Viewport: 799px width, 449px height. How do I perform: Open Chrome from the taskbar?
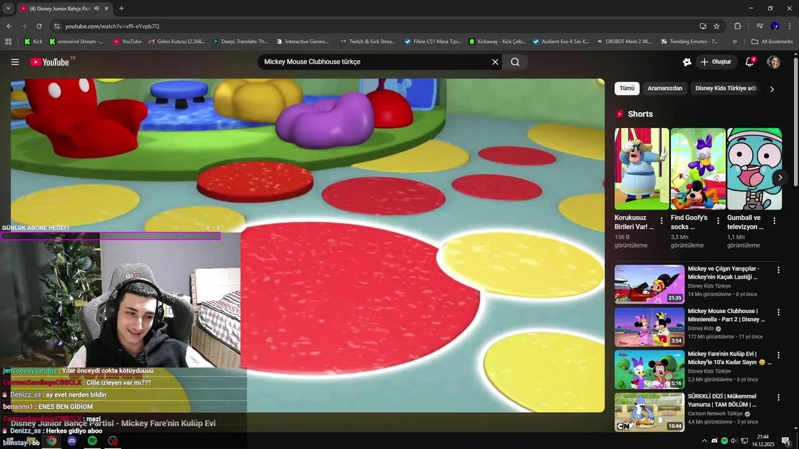point(51,441)
